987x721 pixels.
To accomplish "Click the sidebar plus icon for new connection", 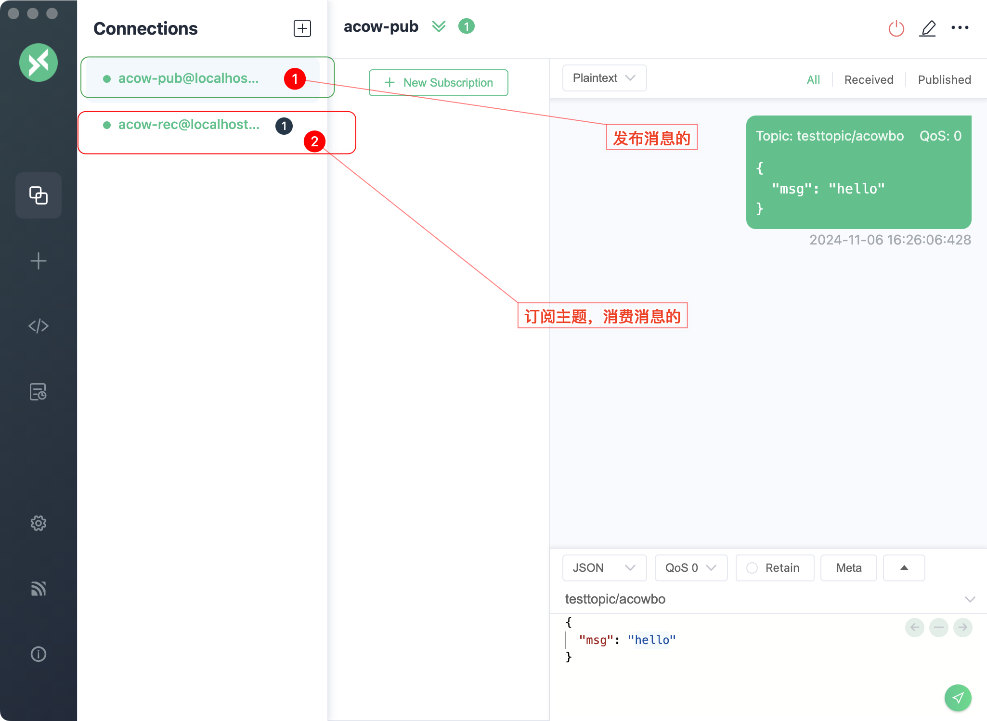I will pyautogui.click(x=39, y=261).
